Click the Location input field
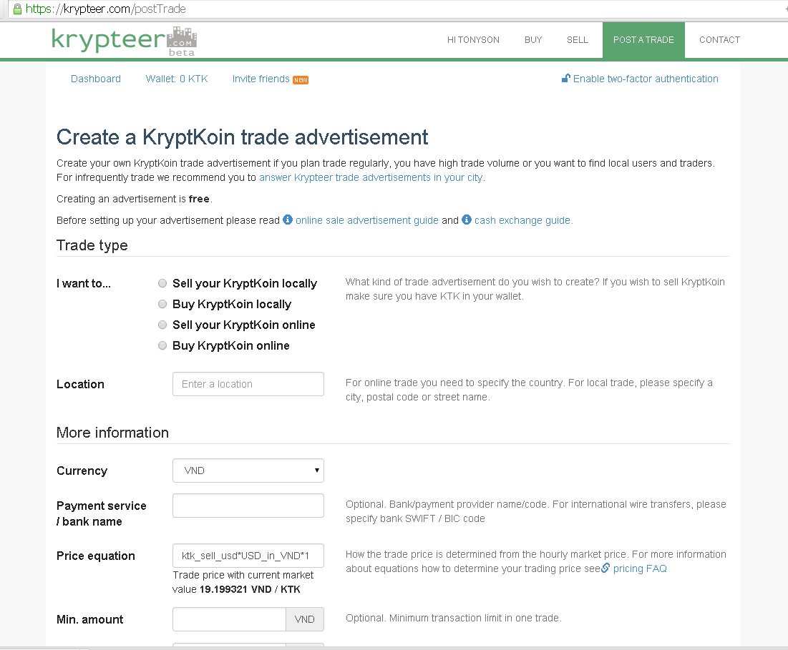The width and height of the screenshot is (788, 650). click(248, 384)
